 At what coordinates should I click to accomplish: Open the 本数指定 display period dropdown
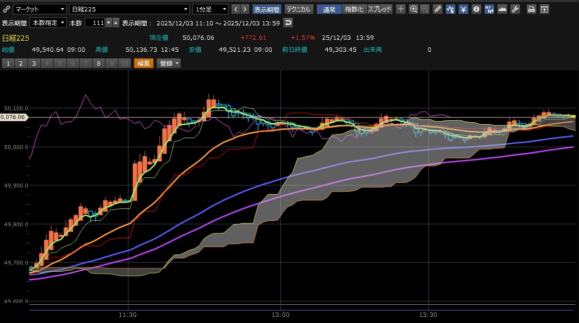48,23
